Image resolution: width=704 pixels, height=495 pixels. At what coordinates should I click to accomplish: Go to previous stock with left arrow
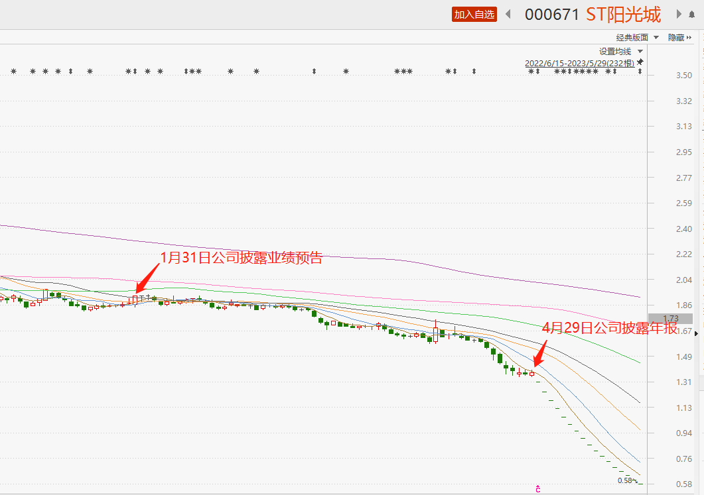click(x=508, y=14)
